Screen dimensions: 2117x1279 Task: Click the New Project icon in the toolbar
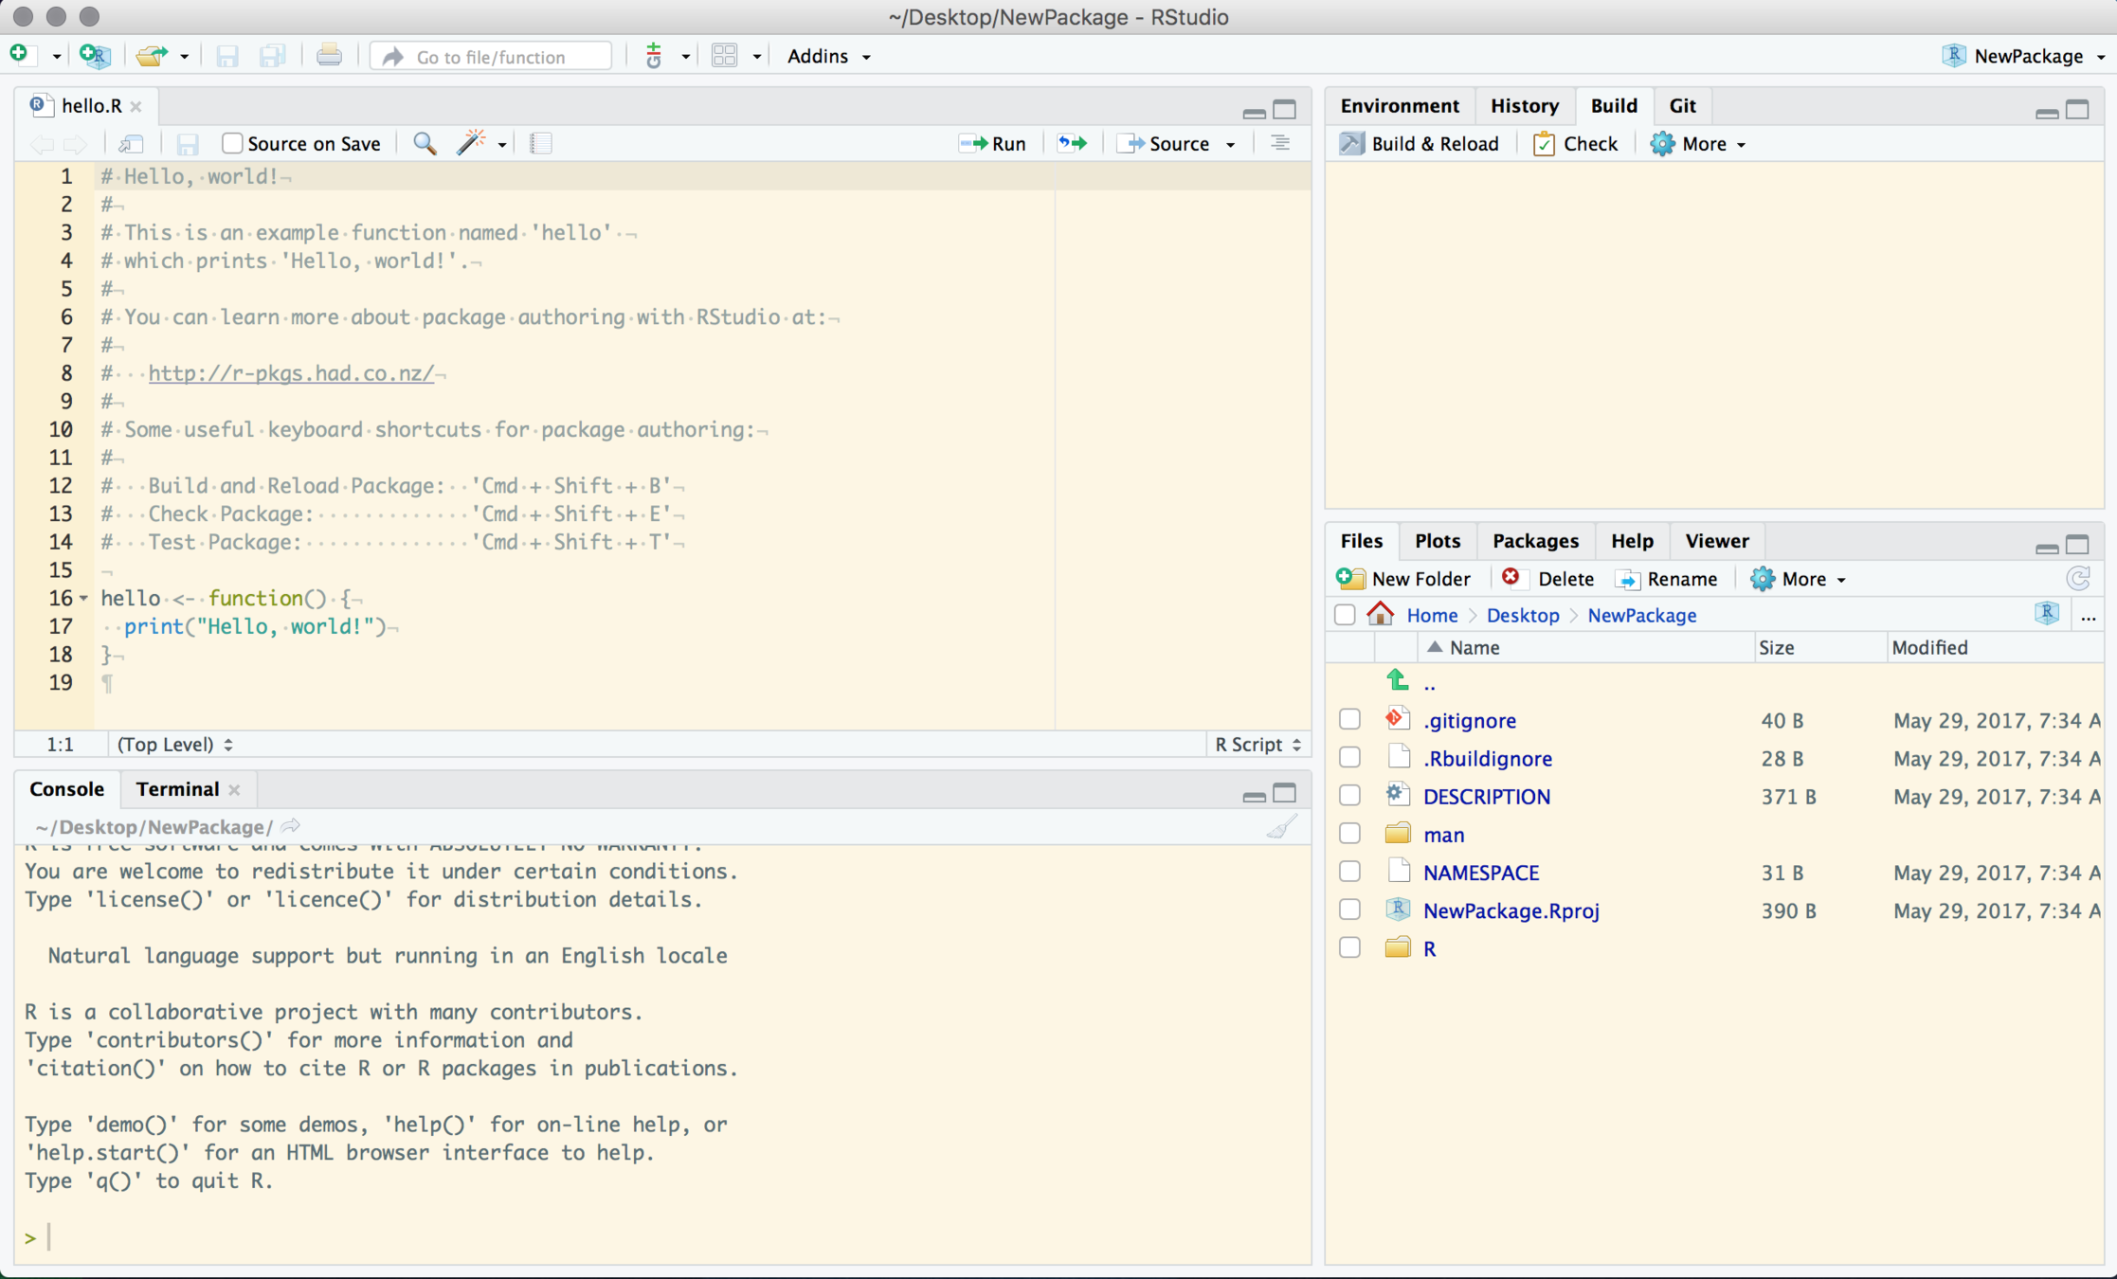(95, 56)
